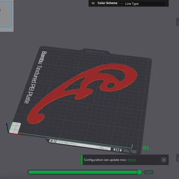Viewport: 179px width, 179px height.
Task: Collapse the Color Scheme panel with double-chevron icon
Action: click(x=93, y=3)
